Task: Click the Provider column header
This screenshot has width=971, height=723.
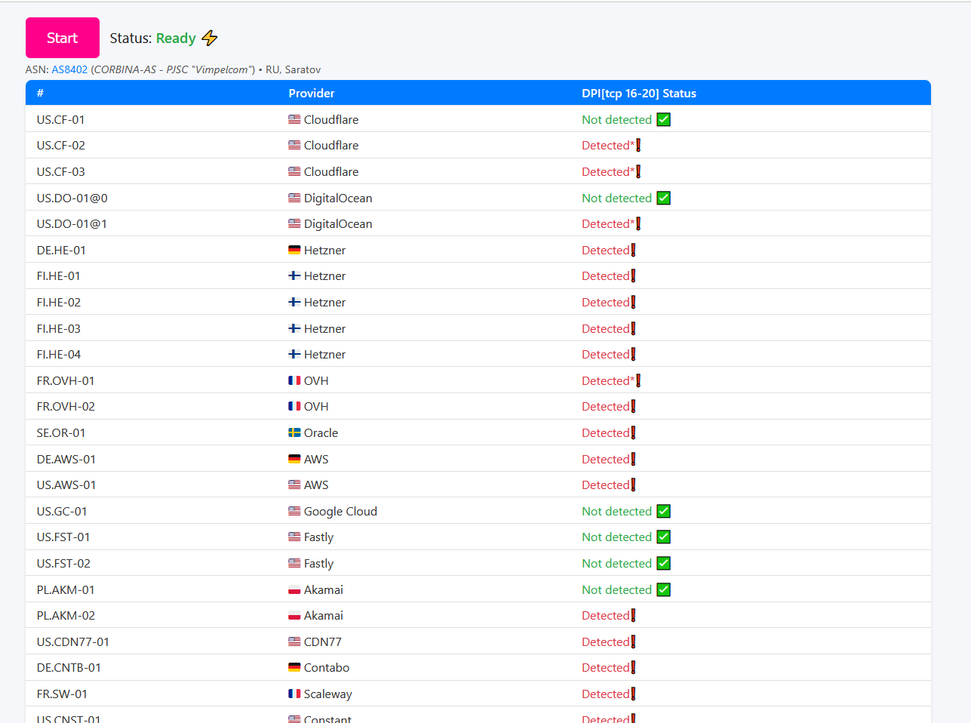Action: point(312,94)
